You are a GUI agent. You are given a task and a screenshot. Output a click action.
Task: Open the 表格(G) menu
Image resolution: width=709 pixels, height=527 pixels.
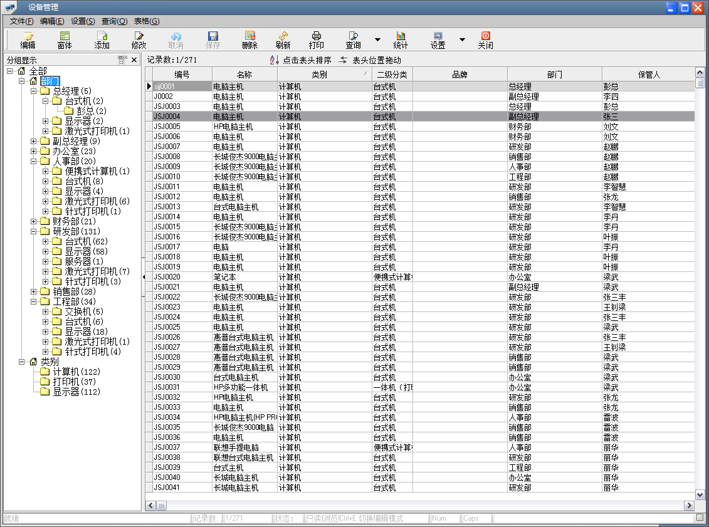click(x=147, y=21)
